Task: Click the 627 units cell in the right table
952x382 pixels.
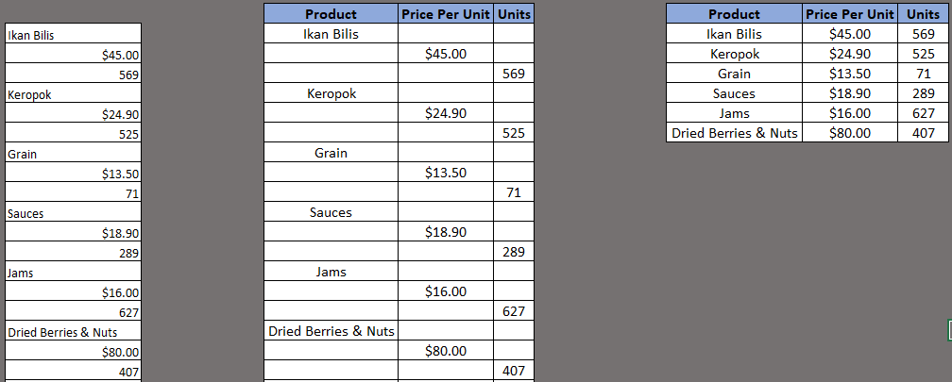Action: tap(924, 113)
